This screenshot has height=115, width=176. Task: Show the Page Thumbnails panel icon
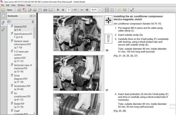(x=3, y=16)
